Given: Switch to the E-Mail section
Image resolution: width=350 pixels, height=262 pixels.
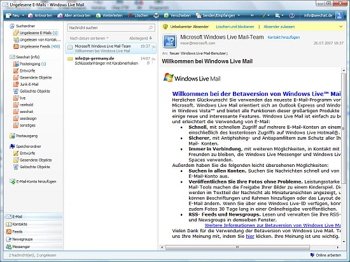Looking at the screenshot, I should click(34, 216).
